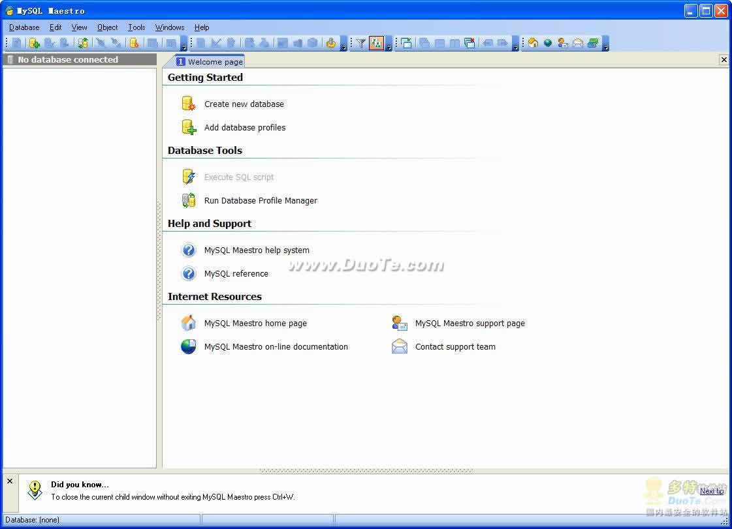Open the View menu
732x529 pixels.
pyautogui.click(x=80, y=27)
